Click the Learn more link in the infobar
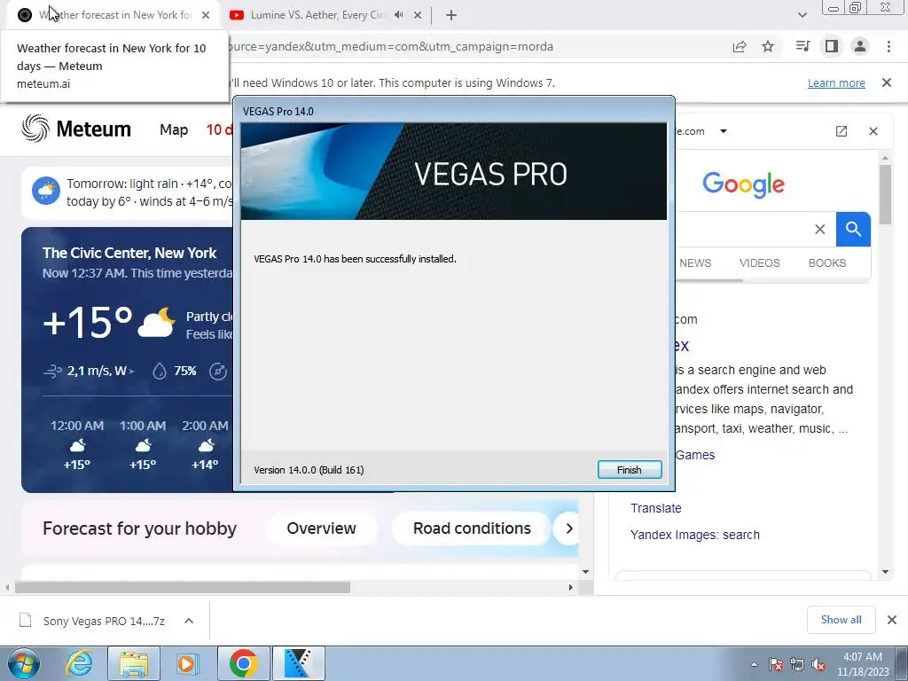Viewport: 908px width, 681px height. (x=836, y=82)
